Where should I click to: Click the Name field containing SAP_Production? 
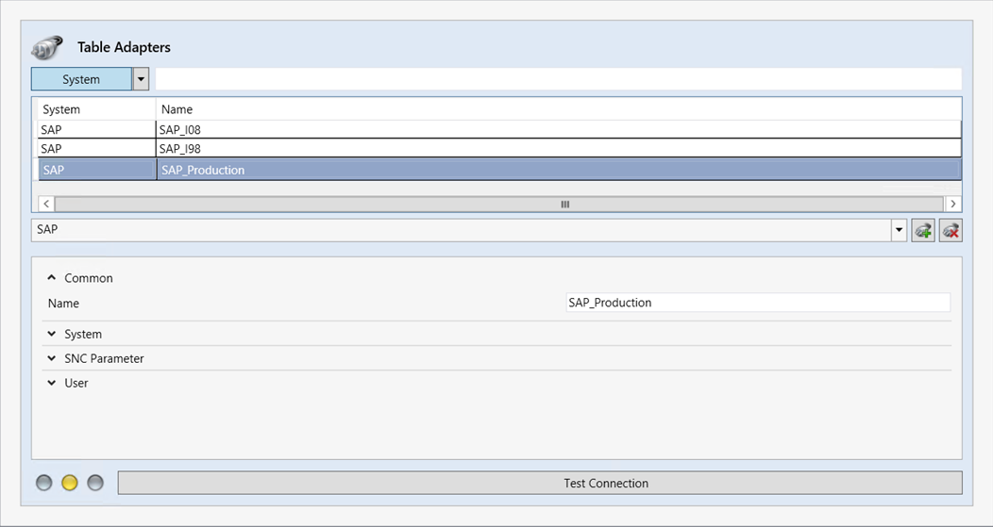pos(757,303)
